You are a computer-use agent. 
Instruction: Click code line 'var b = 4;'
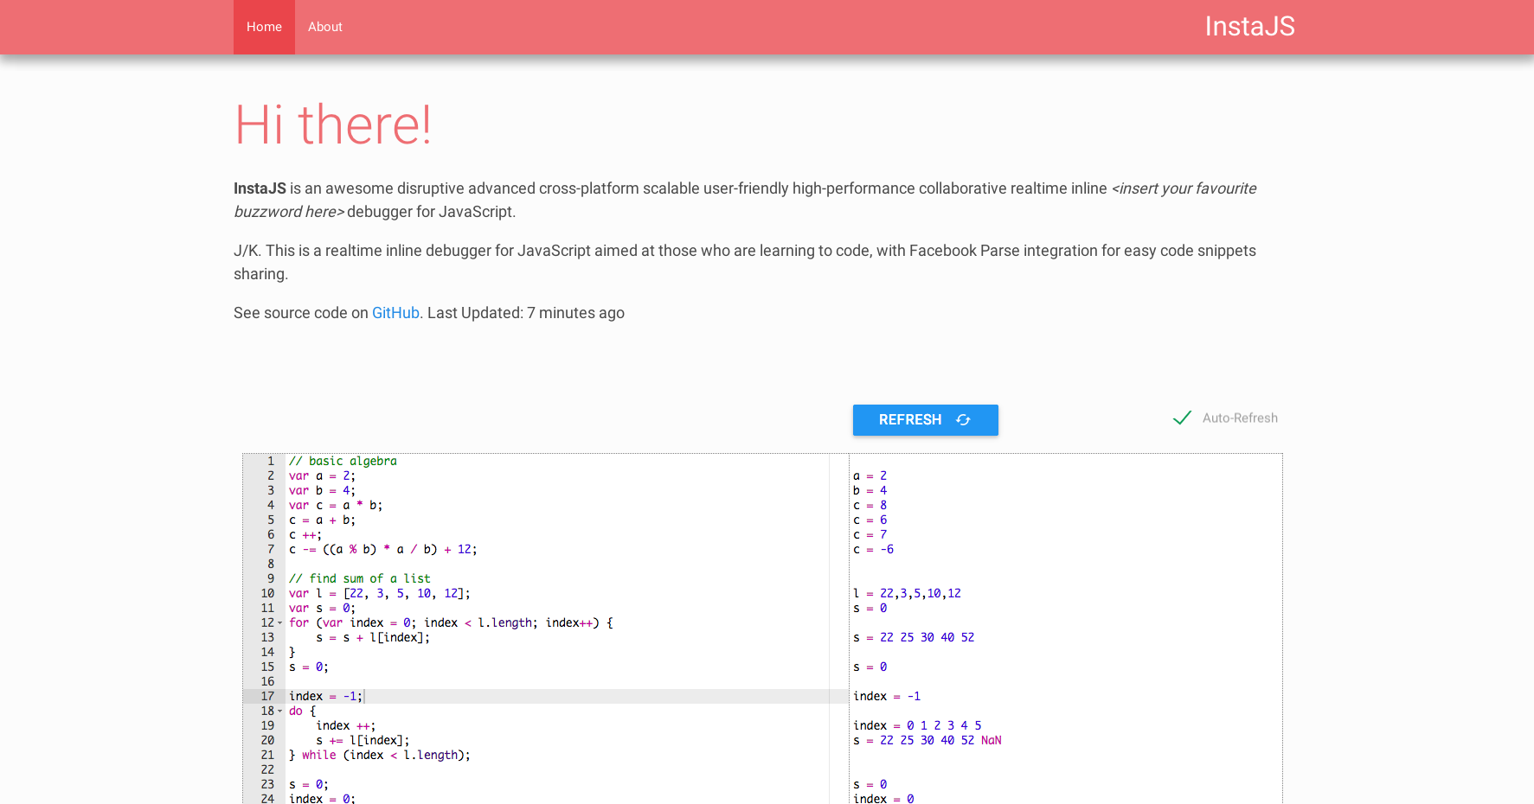[x=322, y=491]
